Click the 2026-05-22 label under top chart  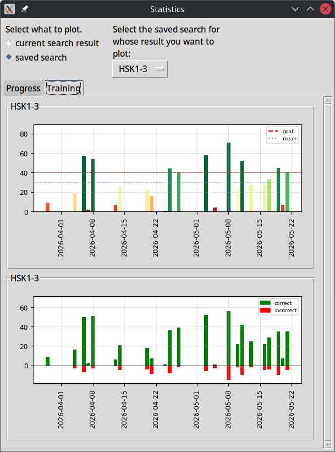pyautogui.click(x=292, y=238)
